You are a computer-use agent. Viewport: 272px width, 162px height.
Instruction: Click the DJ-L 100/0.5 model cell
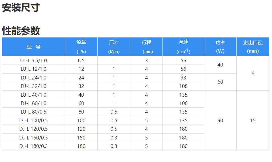point(33,121)
